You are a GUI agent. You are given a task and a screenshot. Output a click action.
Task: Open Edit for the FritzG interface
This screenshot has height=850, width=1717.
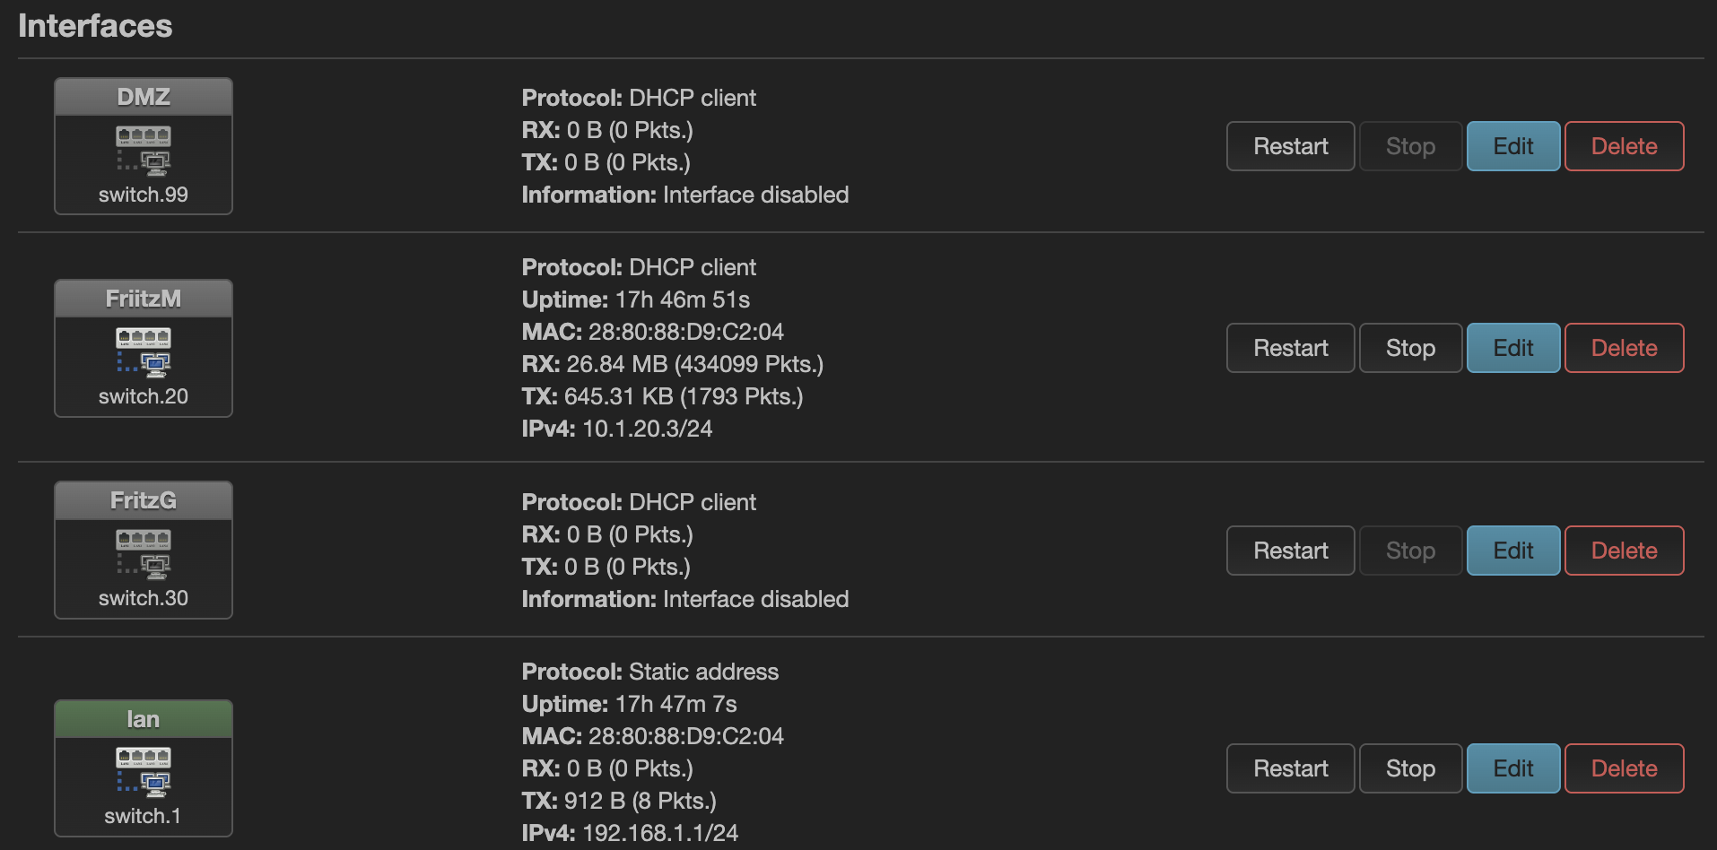[1512, 551]
